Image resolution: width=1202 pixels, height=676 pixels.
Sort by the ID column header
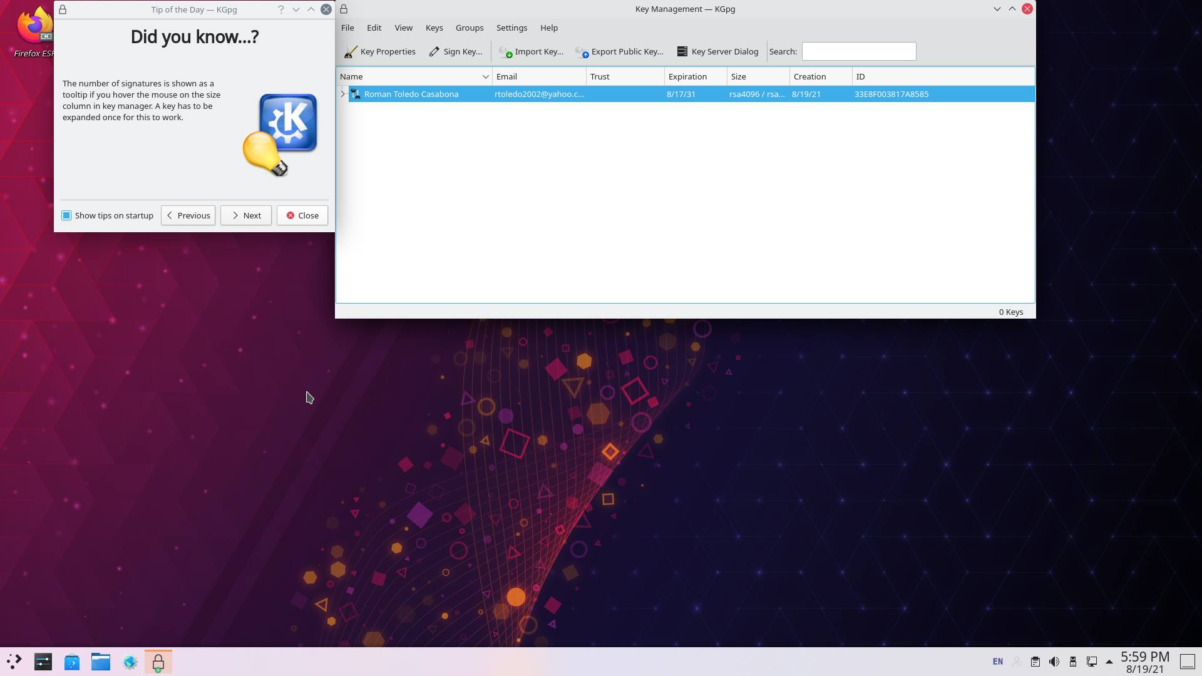[x=943, y=76]
